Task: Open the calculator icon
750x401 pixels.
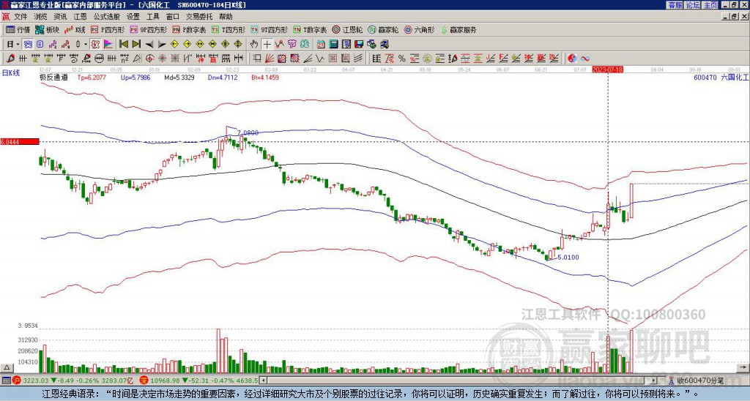Action: click(334, 45)
